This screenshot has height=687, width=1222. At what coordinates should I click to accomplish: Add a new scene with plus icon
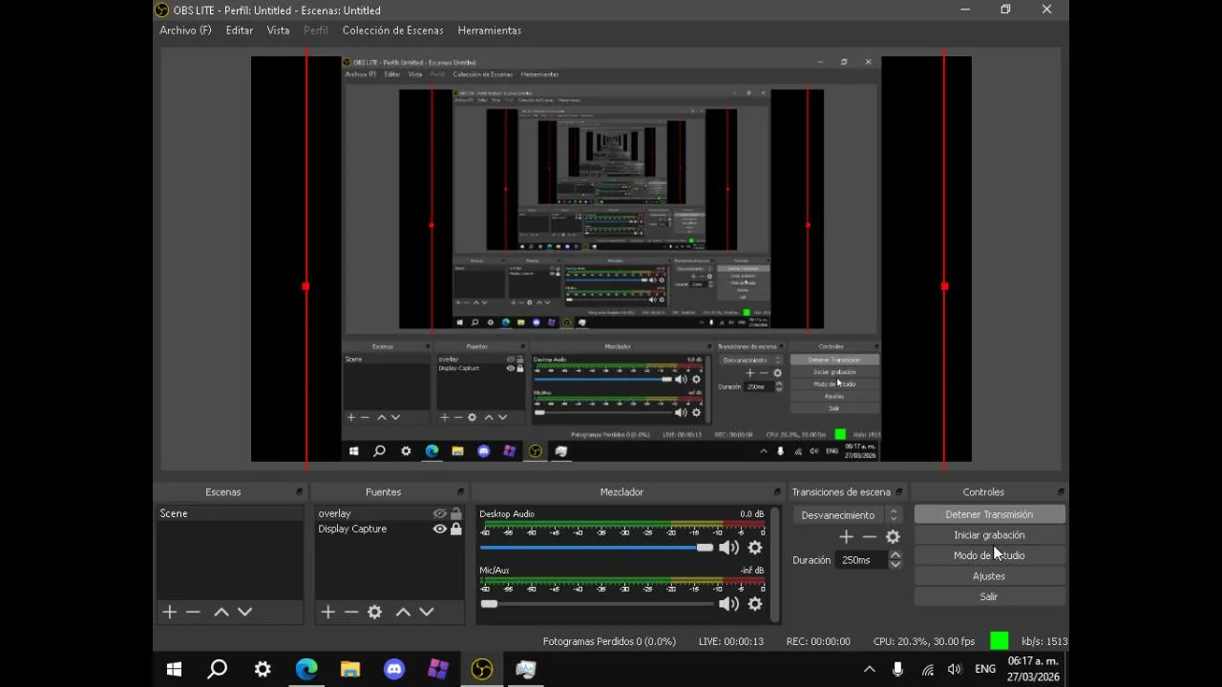[170, 612]
